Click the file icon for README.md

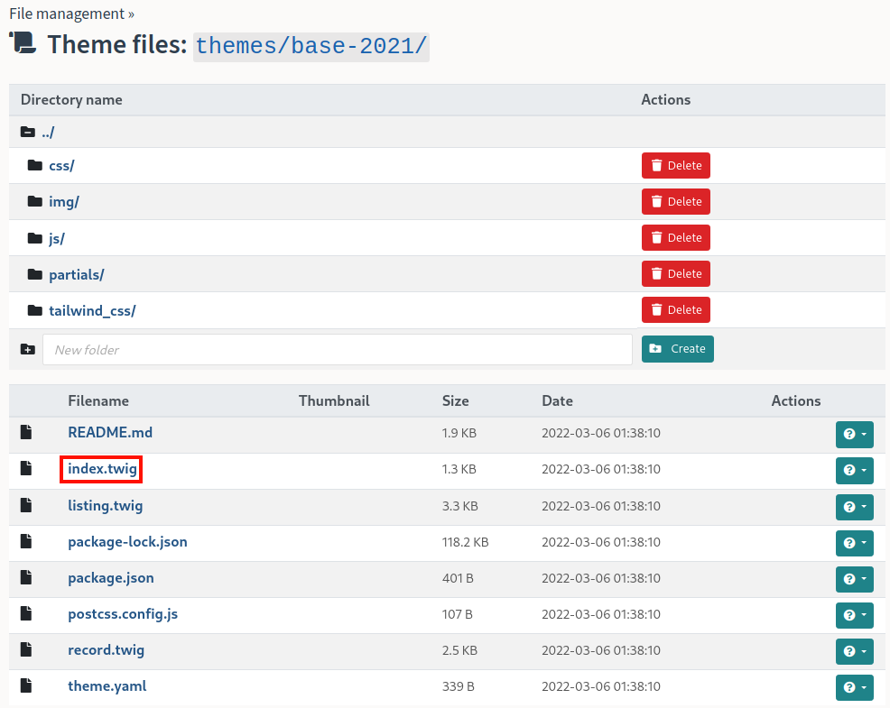coord(26,432)
